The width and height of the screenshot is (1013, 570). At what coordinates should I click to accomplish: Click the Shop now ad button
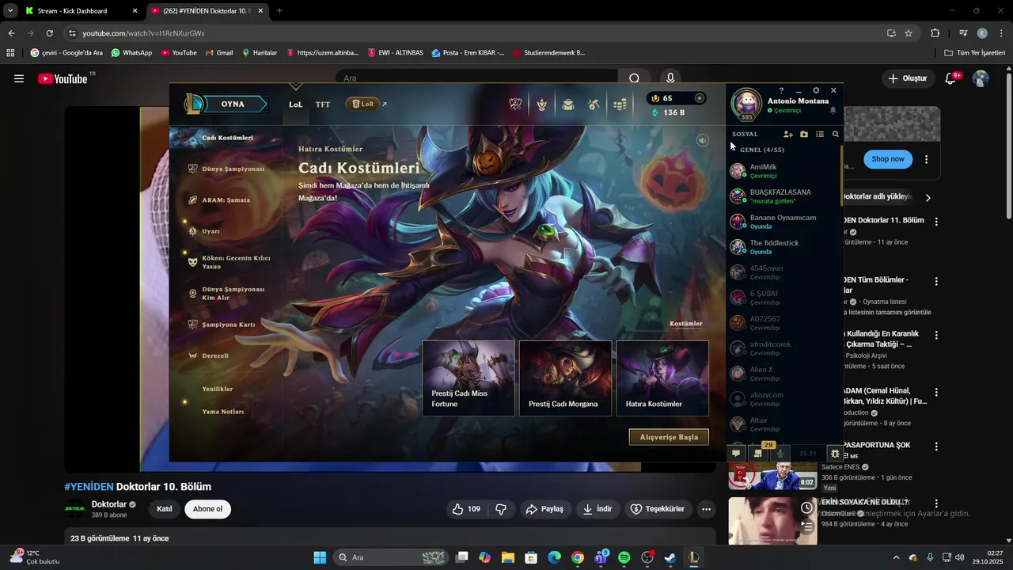[x=888, y=159]
